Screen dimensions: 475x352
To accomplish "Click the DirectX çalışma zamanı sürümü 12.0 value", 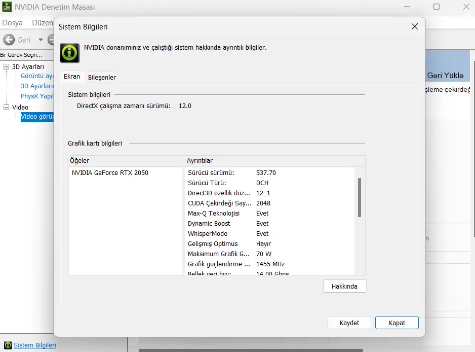I will (x=185, y=106).
